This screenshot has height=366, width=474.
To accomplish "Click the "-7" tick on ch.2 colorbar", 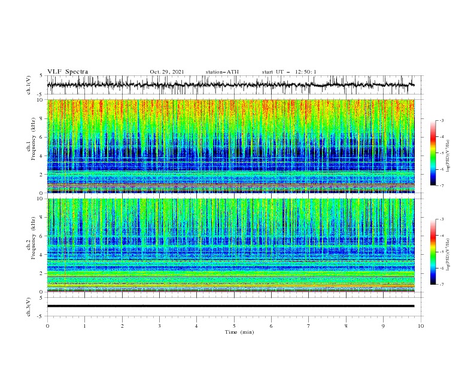I will point(441,284).
